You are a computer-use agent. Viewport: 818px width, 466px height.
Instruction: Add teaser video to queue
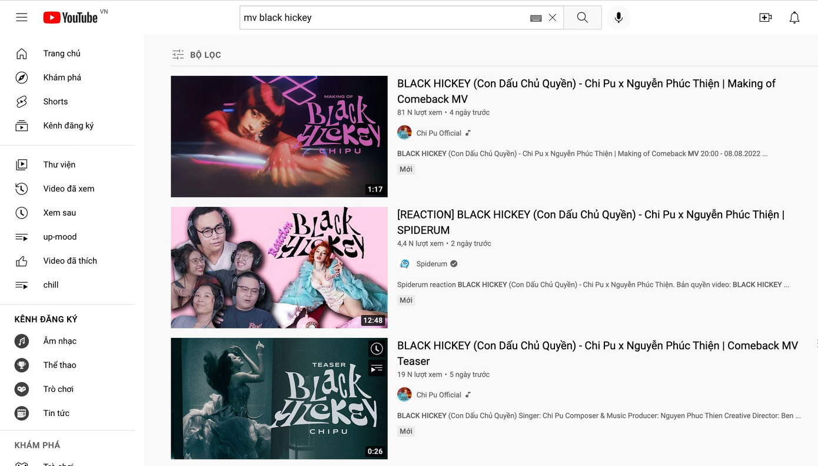point(377,368)
